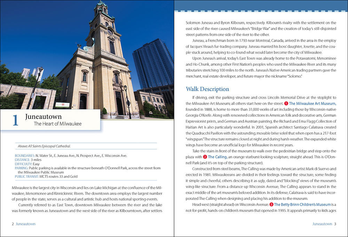Click the line starting 'Solomon Juneau and Byron Kilbourn'
Viewport: 348px width, 237px height.
[261, 23]
